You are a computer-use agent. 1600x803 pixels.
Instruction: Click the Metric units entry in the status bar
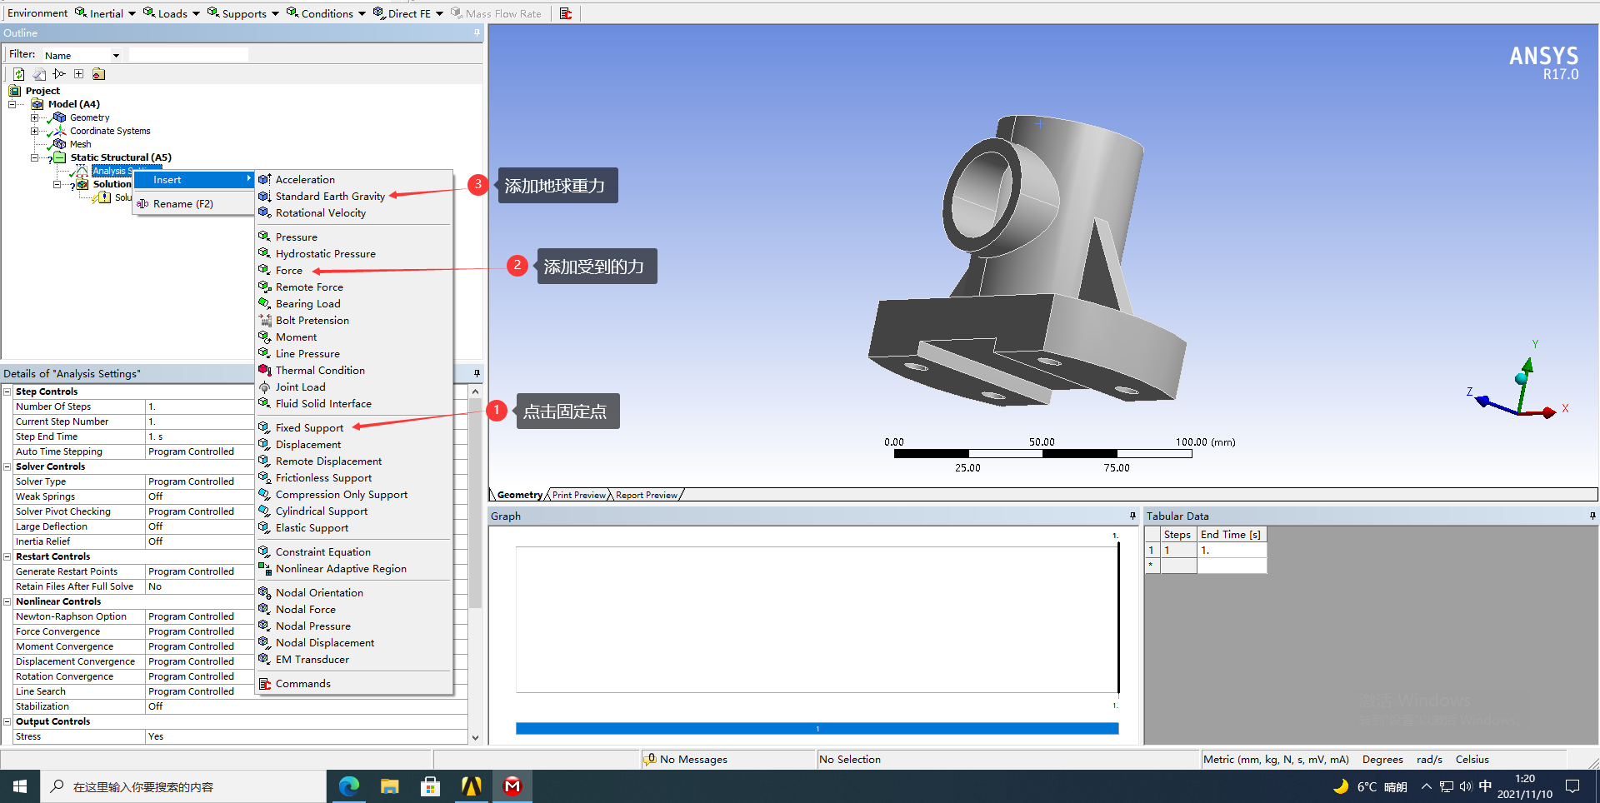(1275, 759)
